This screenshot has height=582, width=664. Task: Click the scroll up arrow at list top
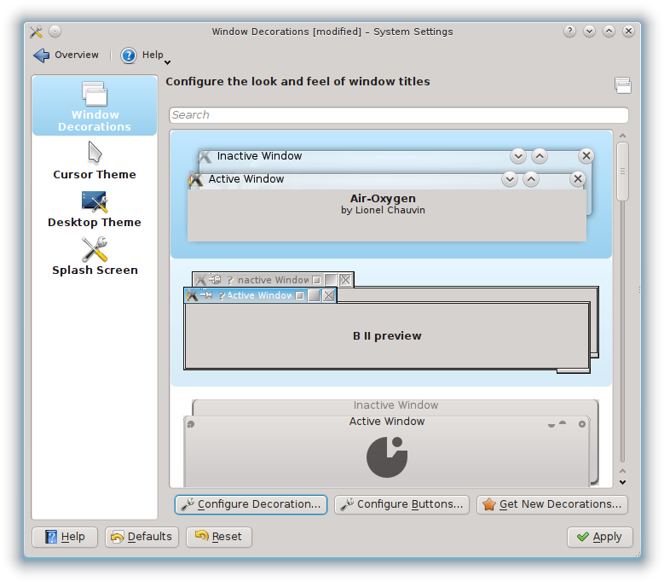622,136
